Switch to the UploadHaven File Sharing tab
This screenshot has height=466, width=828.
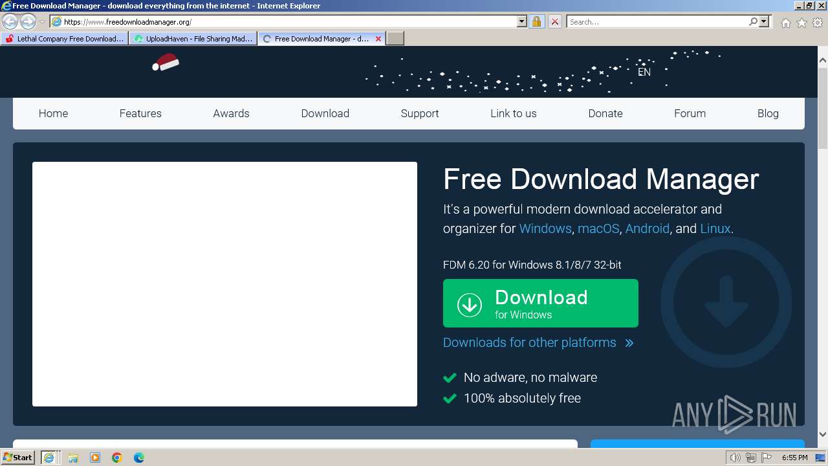pos(193,39)
